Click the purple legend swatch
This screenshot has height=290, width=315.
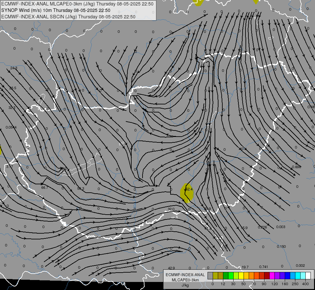click(x=277, y=275)
